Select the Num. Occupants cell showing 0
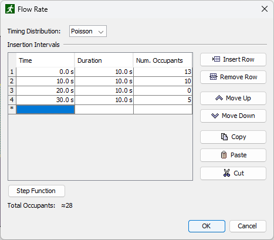The height and width of the screenshot is (240, 274). click(163, 90)
